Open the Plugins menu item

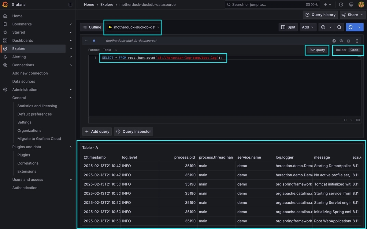click(24, 155)
